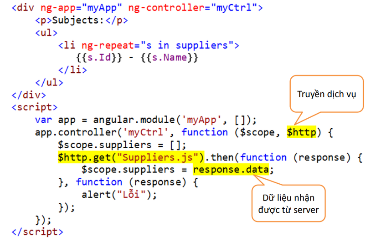Click the closing </script> tag
The height and width of the screenshot is (246, 376).
[x=37, y=232]
